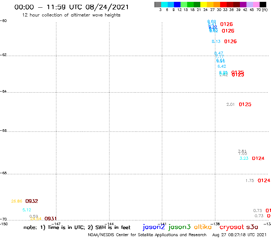
Task: Select the time label 0124 beside 3.23
Action: [258, 158]
